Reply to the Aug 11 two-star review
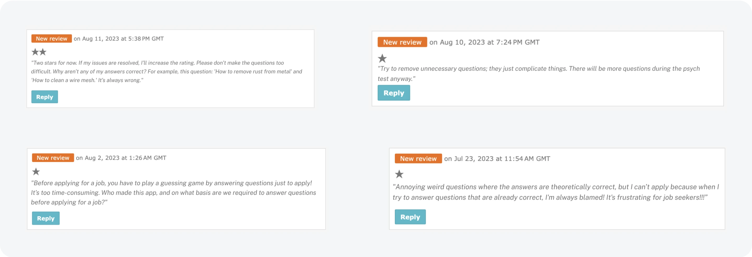The image size is (752, 257). (x=45, y=97)
